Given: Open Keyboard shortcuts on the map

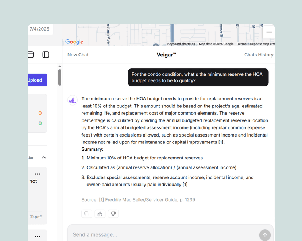Looking at the screenshot, I should click(181, 44).
